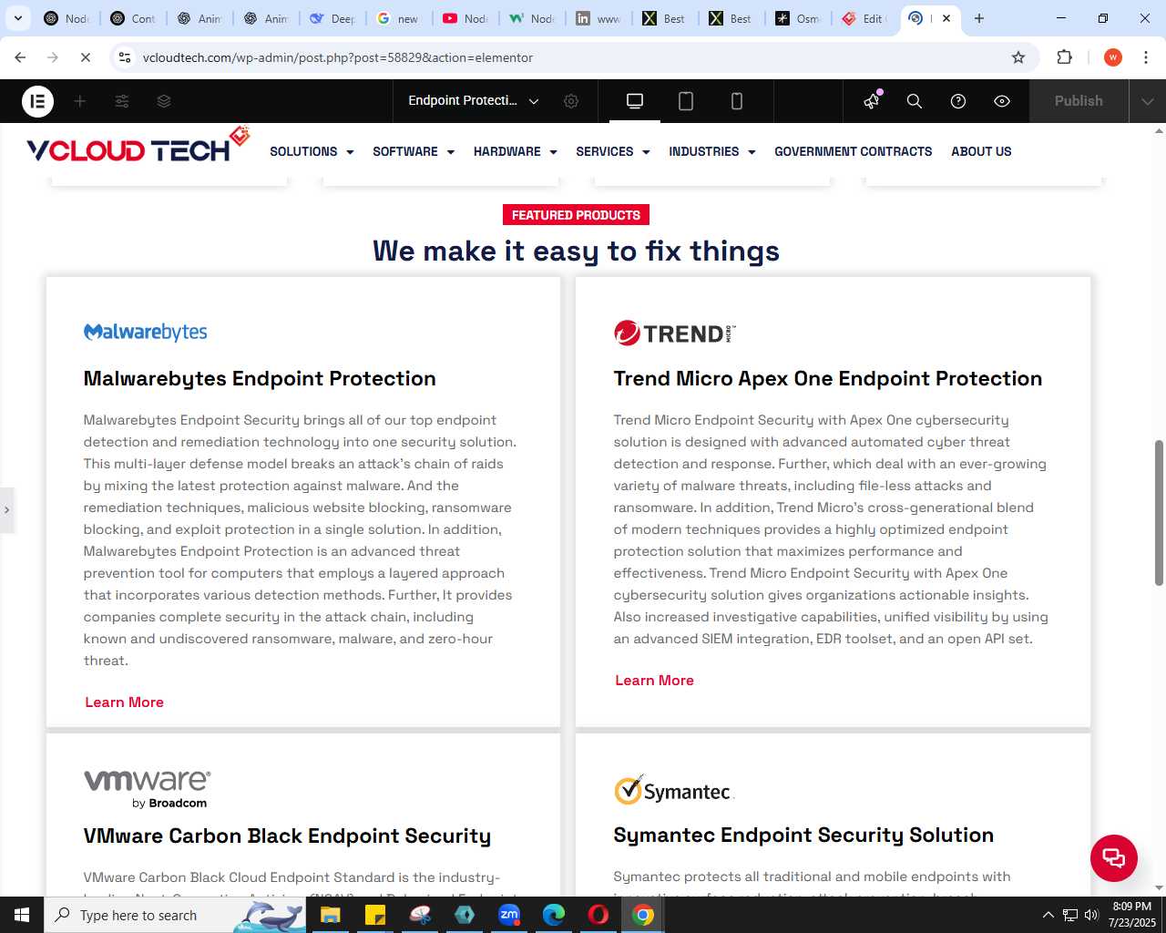Open What's New megaphone icon
This screenshot has width=1166, height=933.
coord(873,100)
